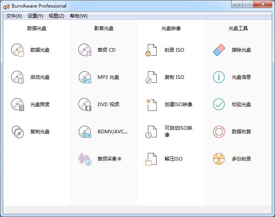Open the 文件(X) menu
This screenshot has width=275, height=217.
pyautogui.click(x=14, y=16)
